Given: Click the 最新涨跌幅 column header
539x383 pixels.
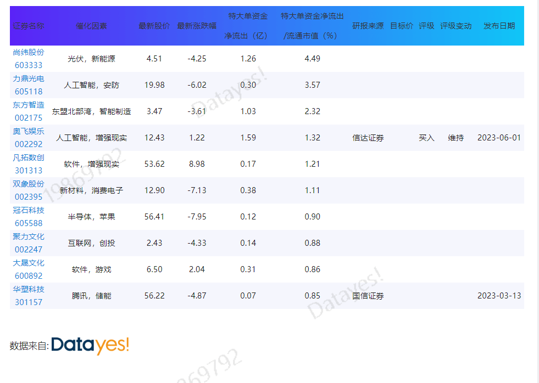Looking at the screenshot, I should (197, 26).
